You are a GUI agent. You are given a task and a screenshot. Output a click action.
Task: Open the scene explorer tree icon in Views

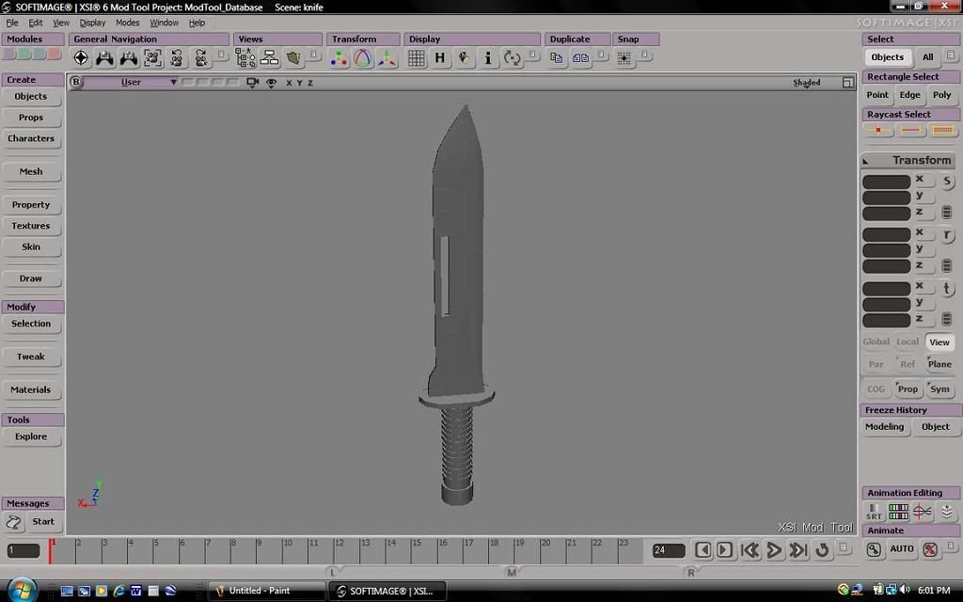245,58
